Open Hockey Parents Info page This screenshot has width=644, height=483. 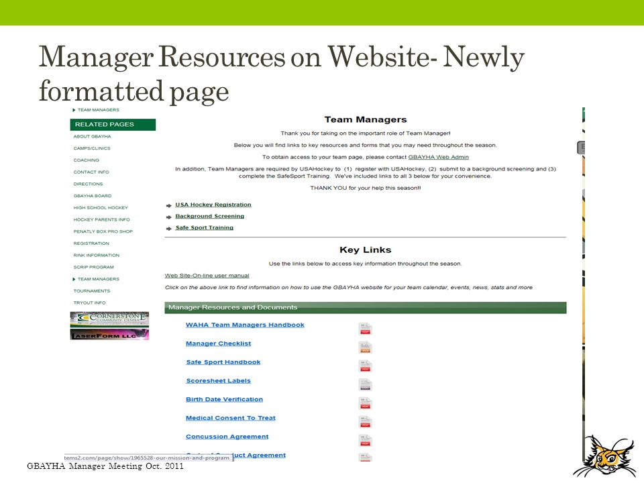point(101,220)
